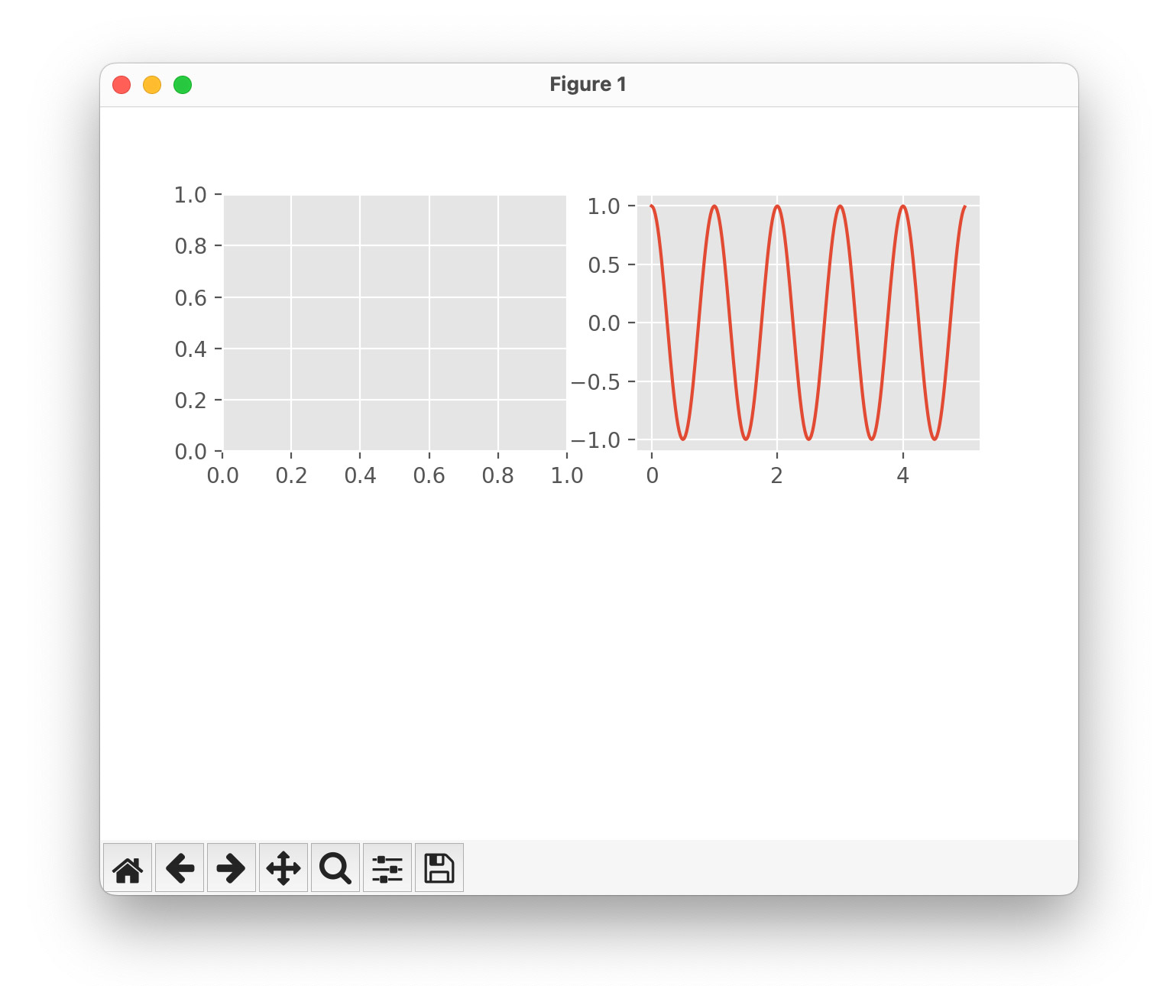Click the x-axis tick label 4
1176x986 pixels.
click(x=902, y=476)
